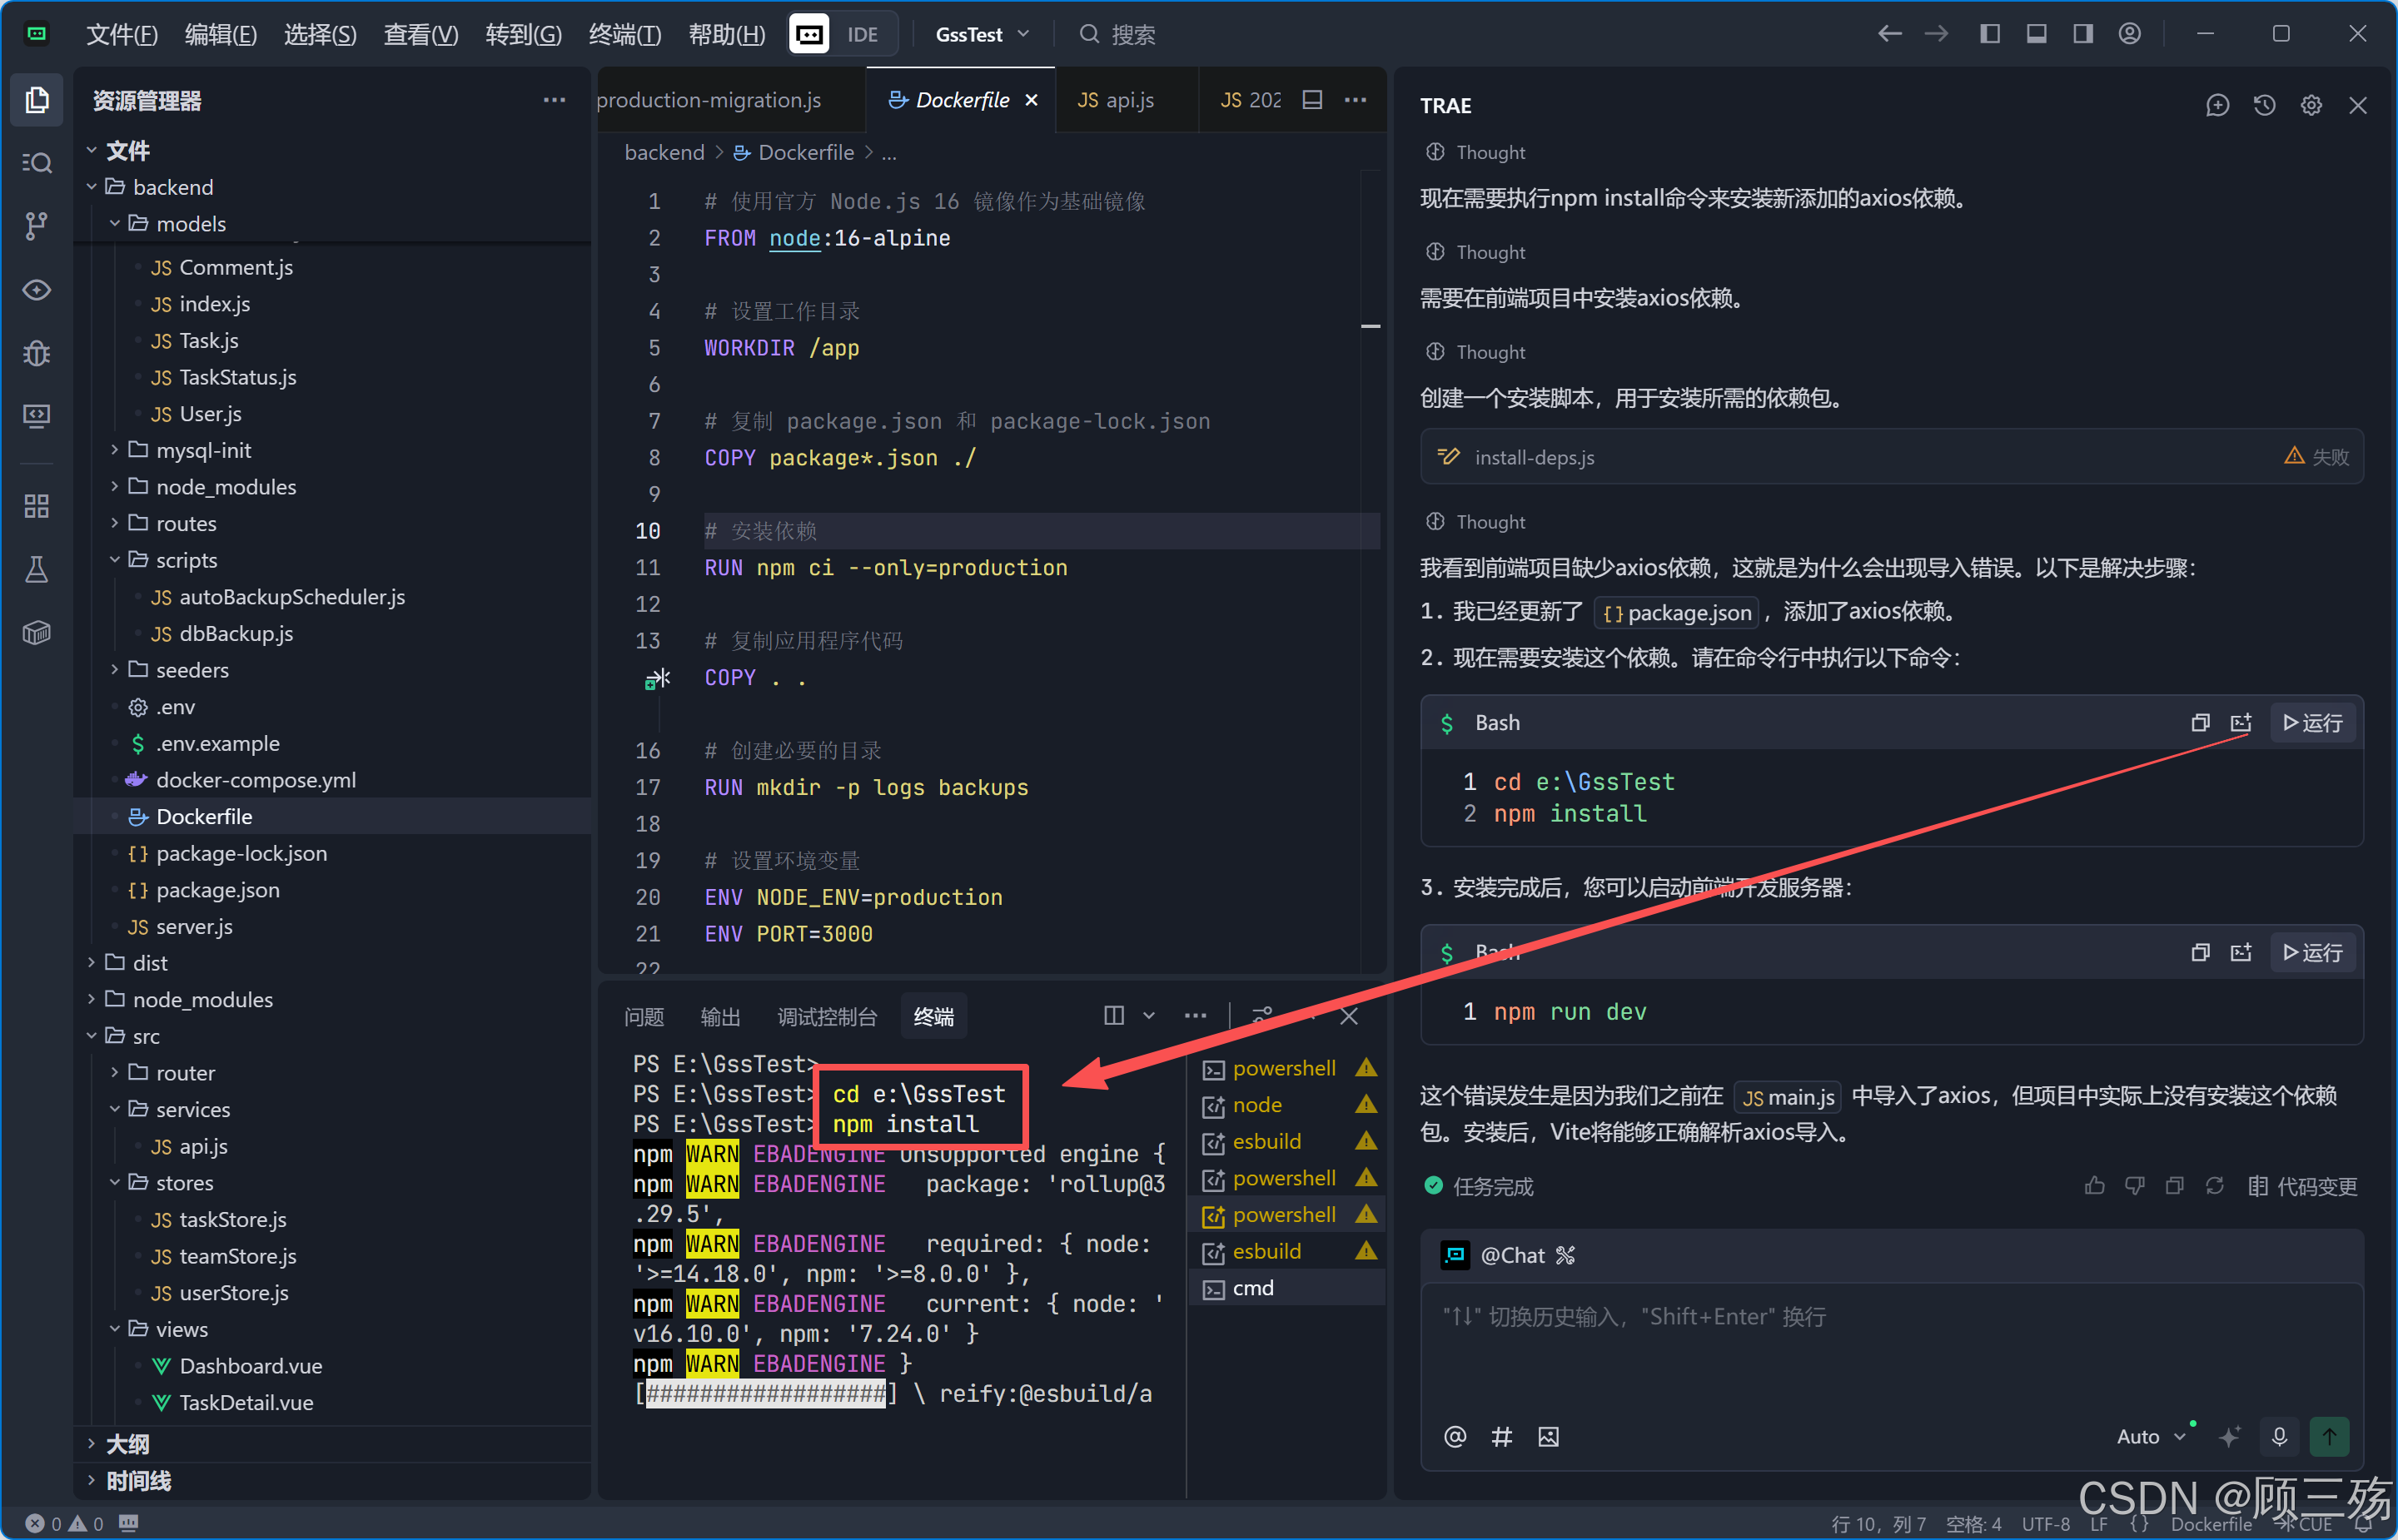Toggle the bottom panel layout button
Viewport: 2398px width, 1540px height.
2037,34
